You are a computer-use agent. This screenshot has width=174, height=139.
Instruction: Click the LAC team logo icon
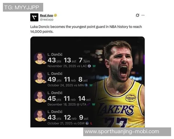89,66
